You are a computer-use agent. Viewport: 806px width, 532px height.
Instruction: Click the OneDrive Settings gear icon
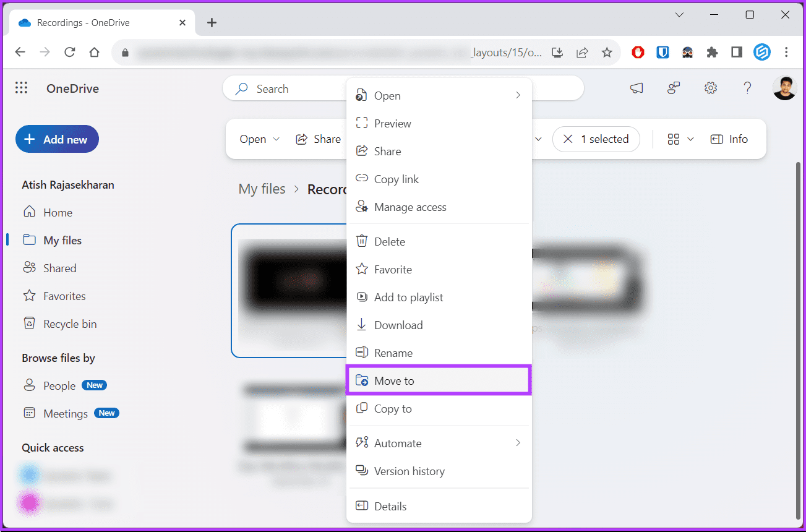pos(711,88)
